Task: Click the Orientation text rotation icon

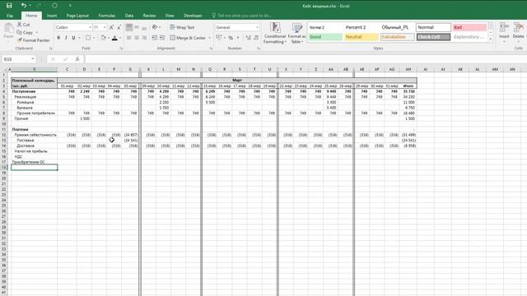Action: [155, 27]
